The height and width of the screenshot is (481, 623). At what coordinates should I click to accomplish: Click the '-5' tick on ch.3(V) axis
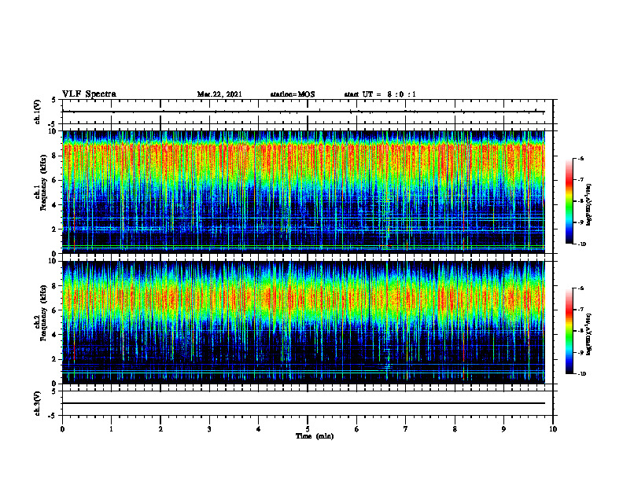click(53, 416)
